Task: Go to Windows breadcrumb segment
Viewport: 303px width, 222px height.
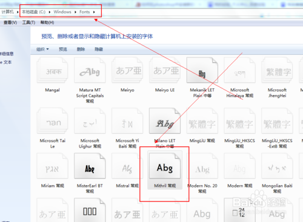Action: pos(62,12)
